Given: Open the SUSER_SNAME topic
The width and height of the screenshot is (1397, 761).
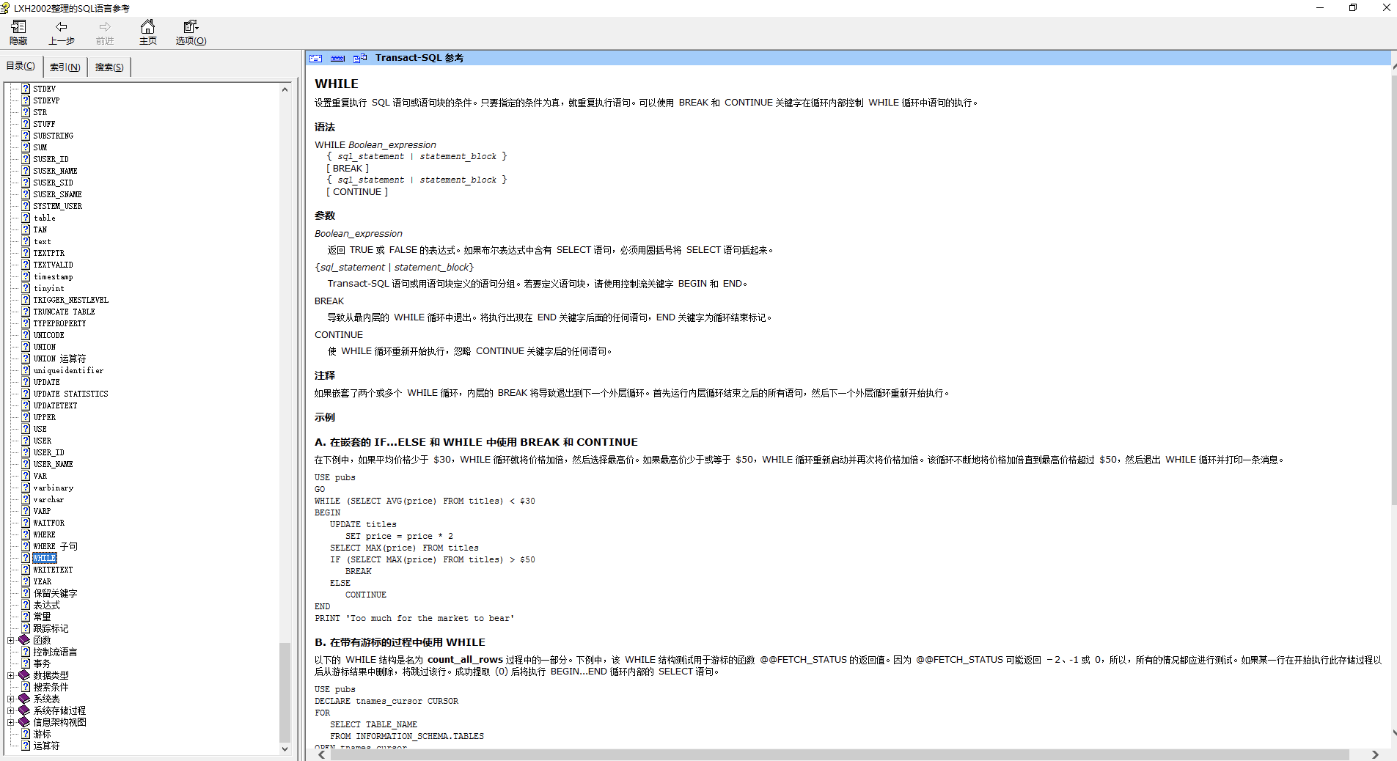Looking at the screenshot, I should pyautogui.click(x=57, y=194).
